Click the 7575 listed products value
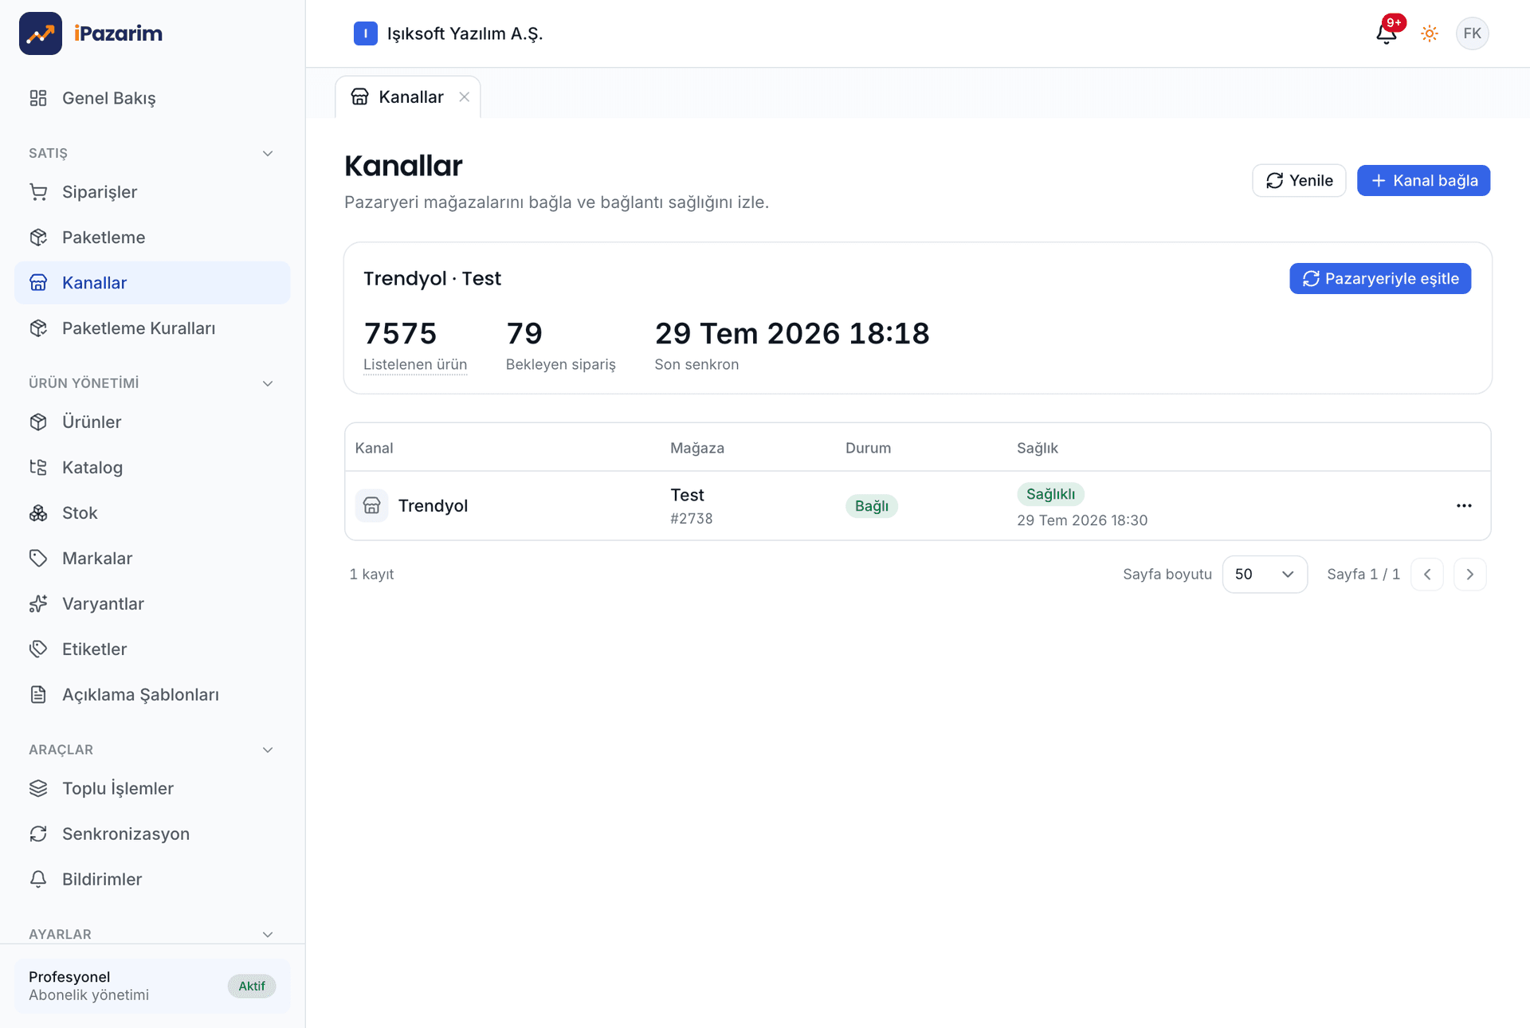1530x1028 pixels. tap(400, 333)
